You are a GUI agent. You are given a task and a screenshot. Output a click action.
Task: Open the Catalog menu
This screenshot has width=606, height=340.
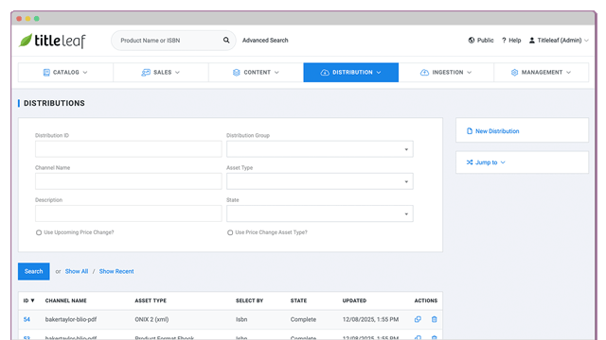(65, 73)
